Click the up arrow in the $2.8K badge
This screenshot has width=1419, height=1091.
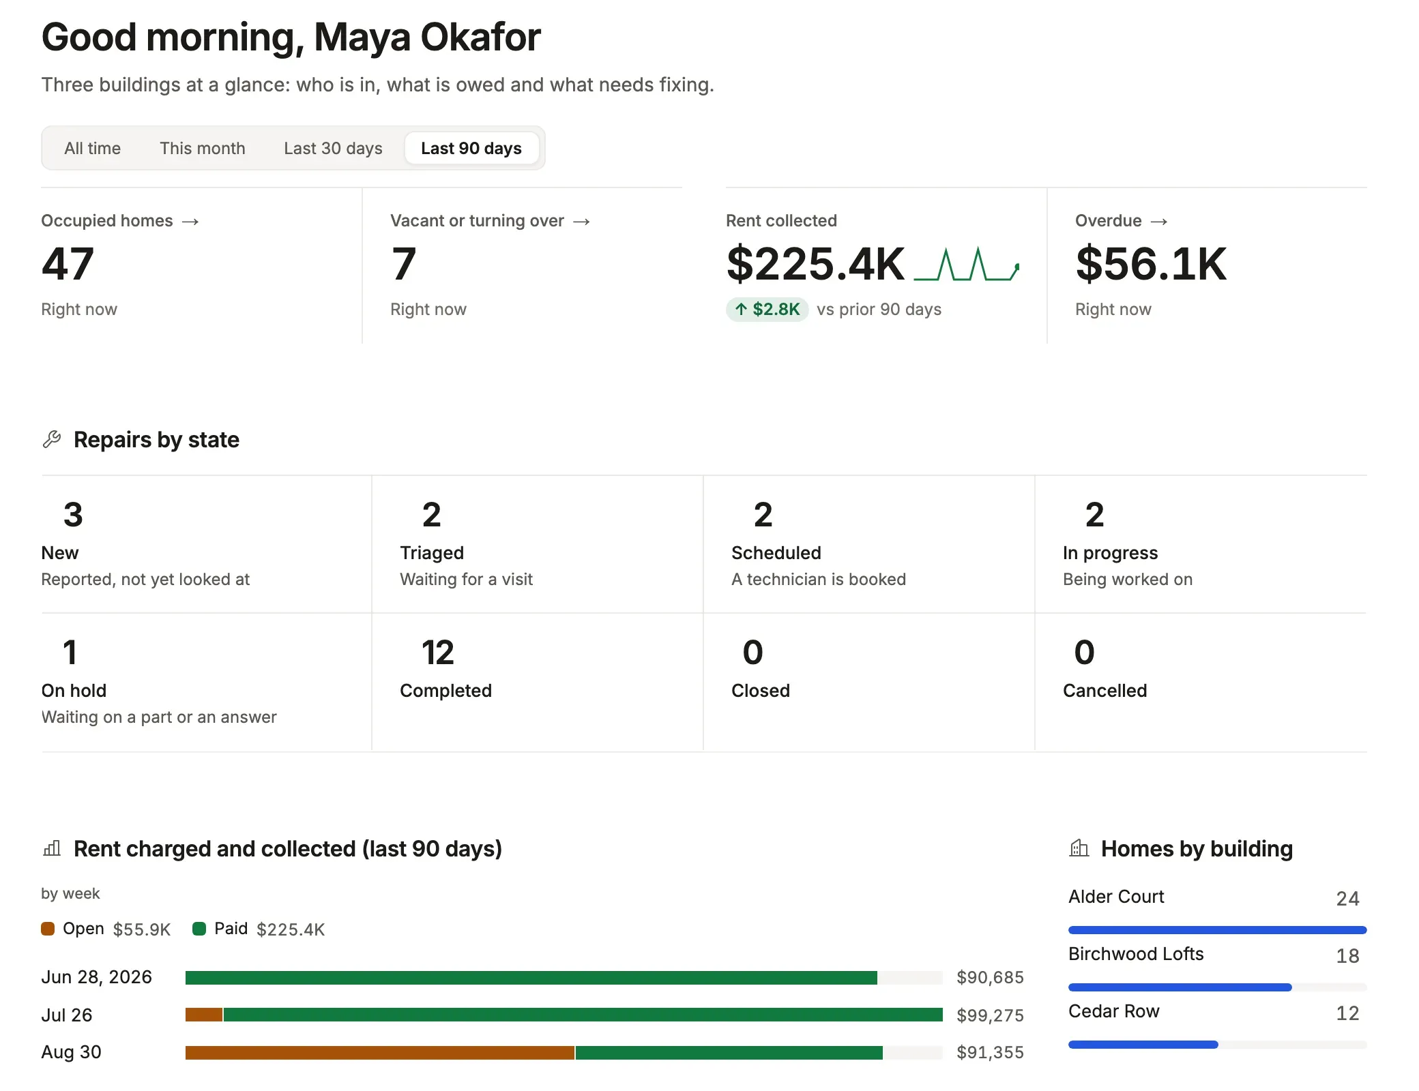click(x=741, y=309)
